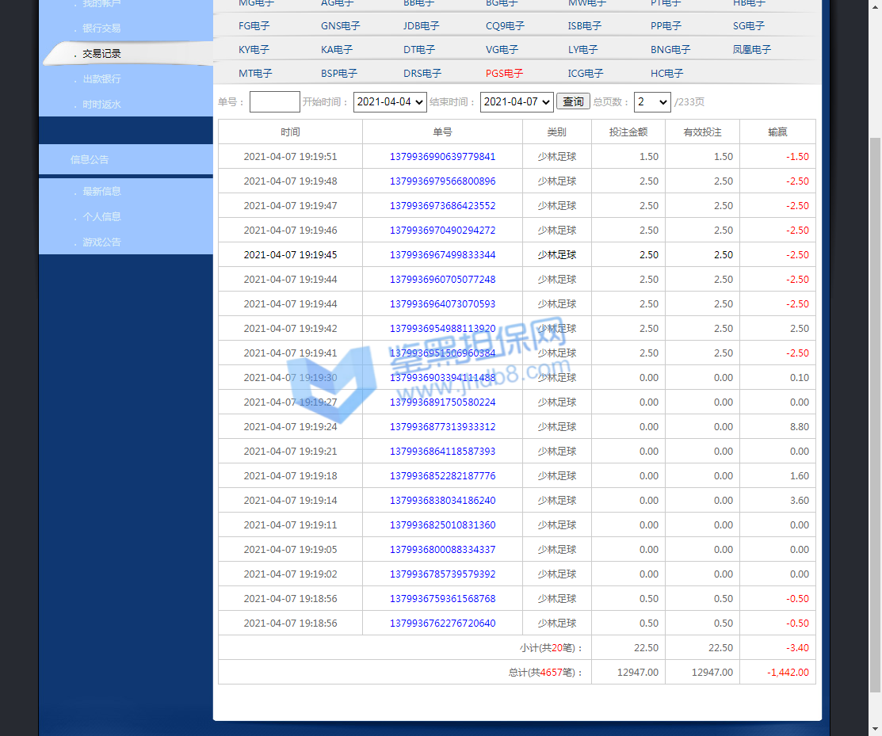Click the 查询 search button

(x=573, y=101)
